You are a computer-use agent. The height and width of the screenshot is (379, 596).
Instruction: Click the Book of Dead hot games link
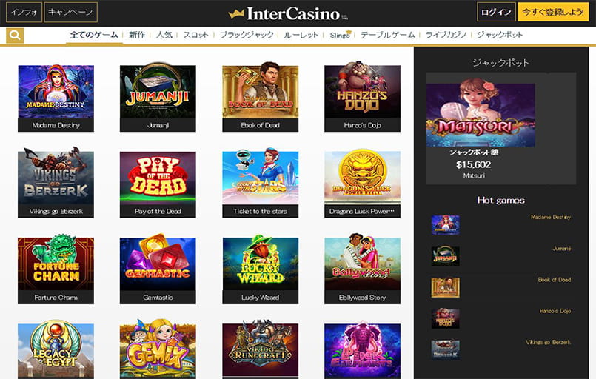click(x=555, y=279)
